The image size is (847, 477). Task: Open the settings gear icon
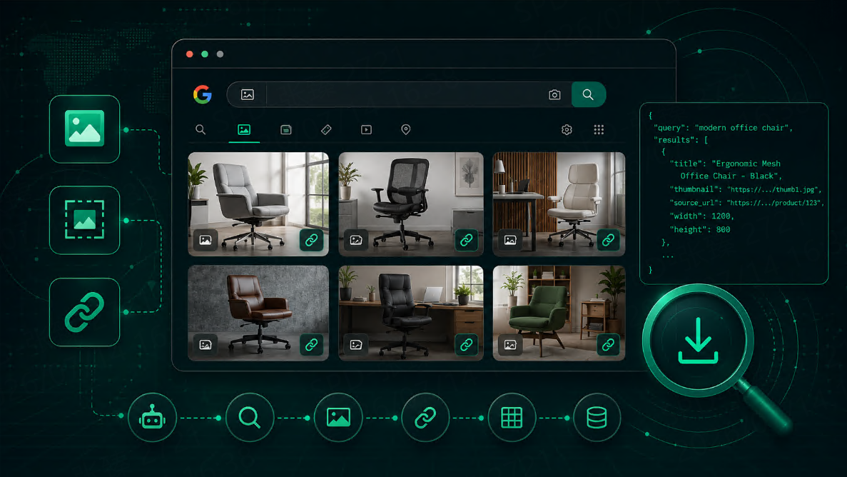[567, 130]
